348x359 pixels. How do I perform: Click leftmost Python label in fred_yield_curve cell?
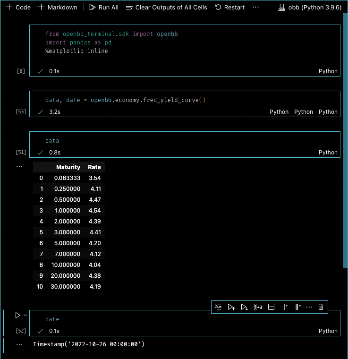point(279,112)
